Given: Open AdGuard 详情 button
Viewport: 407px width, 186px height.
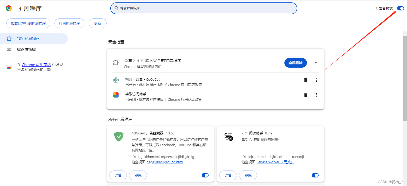Looking at the screenshot, I should coord(118,175).
